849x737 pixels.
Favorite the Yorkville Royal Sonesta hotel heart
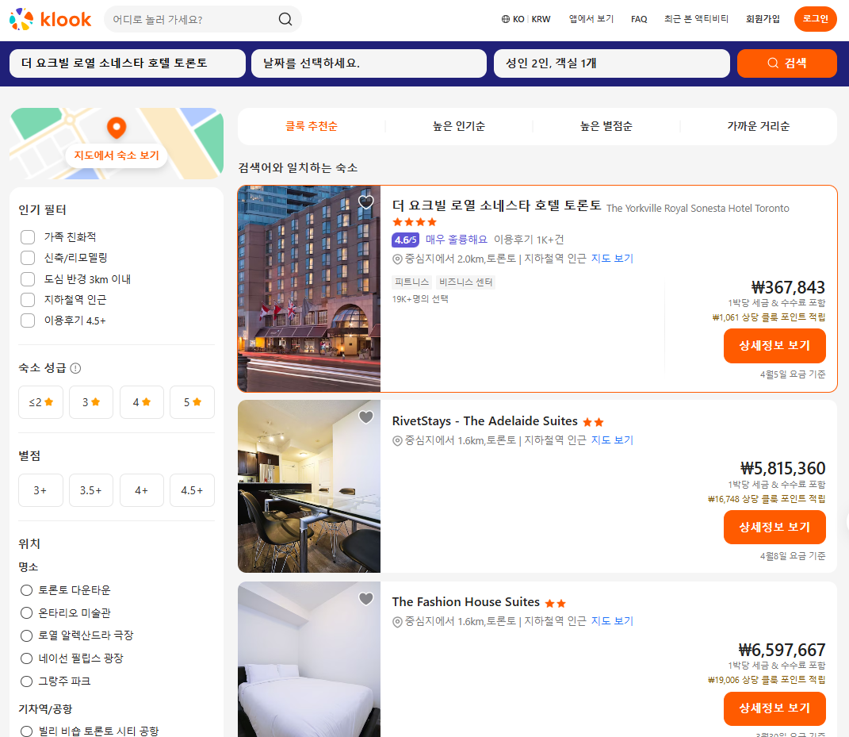(366, 202)
